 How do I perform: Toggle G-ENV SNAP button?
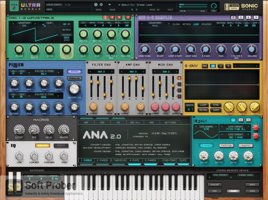coord(216,110)
